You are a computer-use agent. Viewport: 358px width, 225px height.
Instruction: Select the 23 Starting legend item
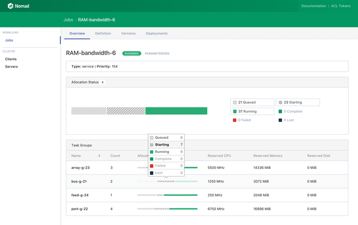(298, 102)
